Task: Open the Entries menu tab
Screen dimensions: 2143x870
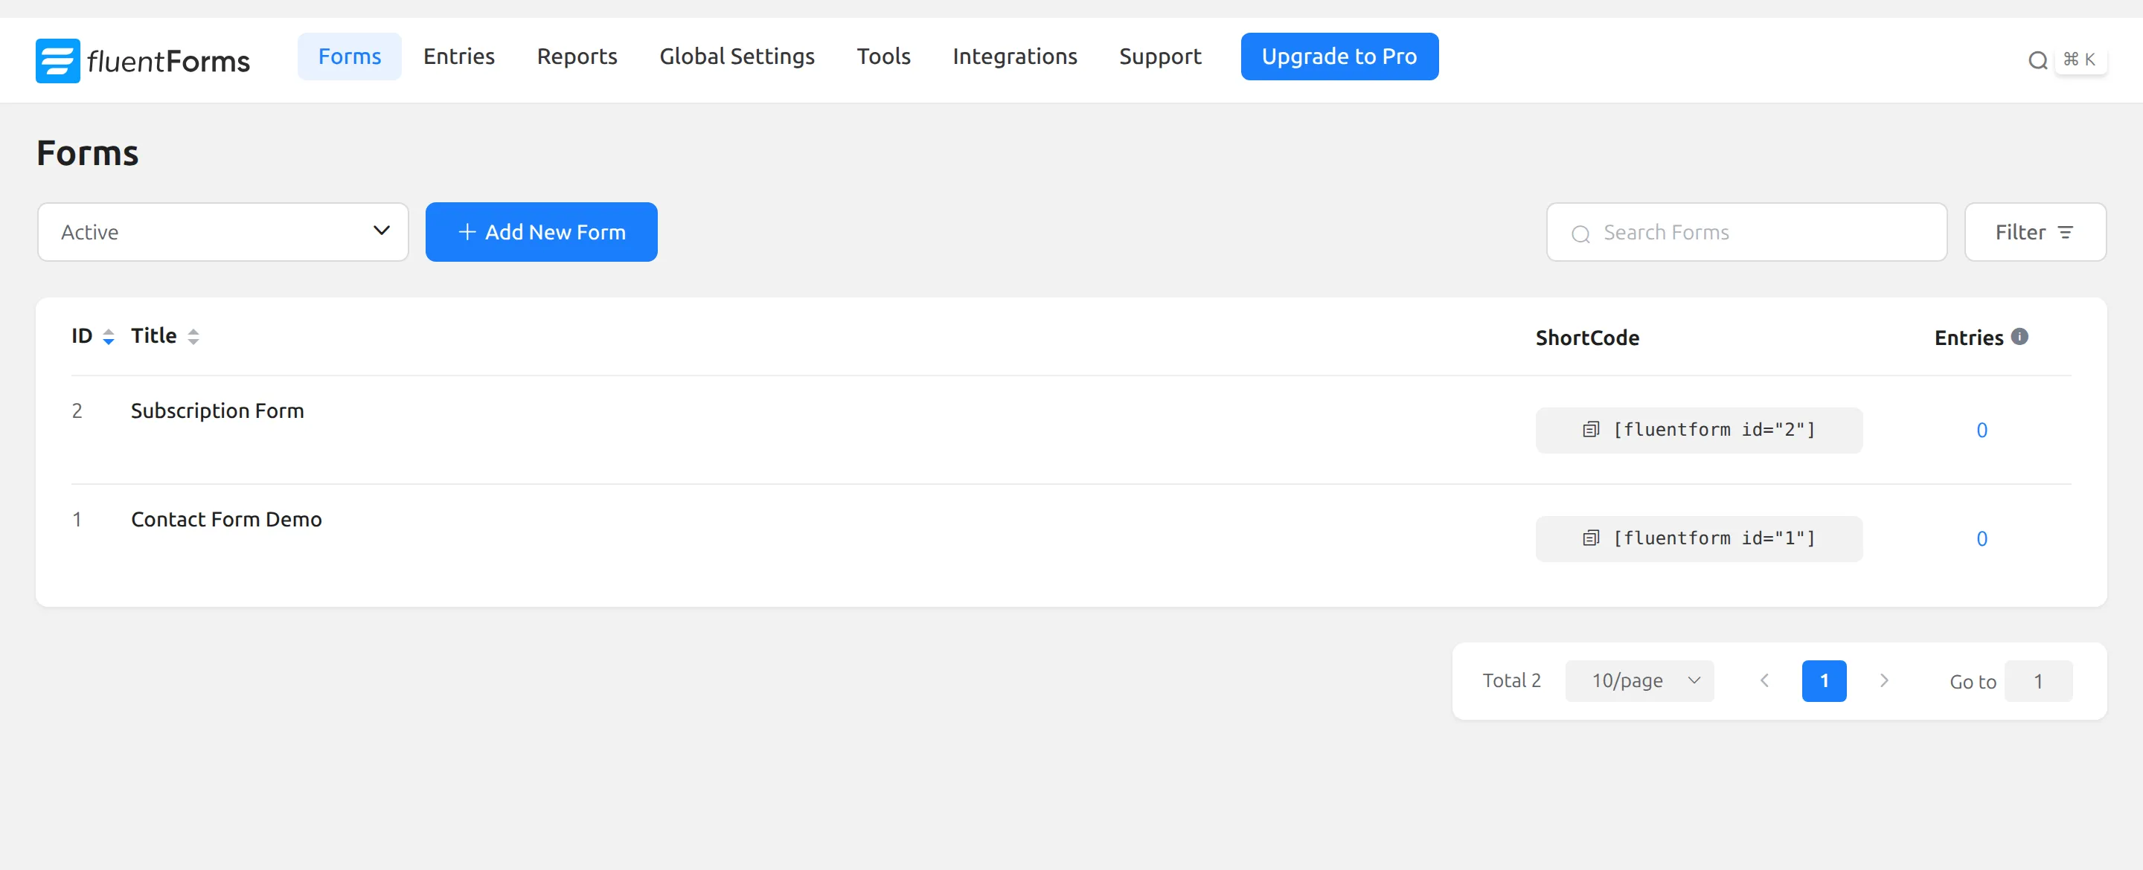Action: click(458, 57)
